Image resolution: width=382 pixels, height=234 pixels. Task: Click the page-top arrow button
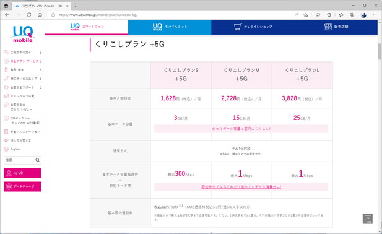[x=367, y=219]
